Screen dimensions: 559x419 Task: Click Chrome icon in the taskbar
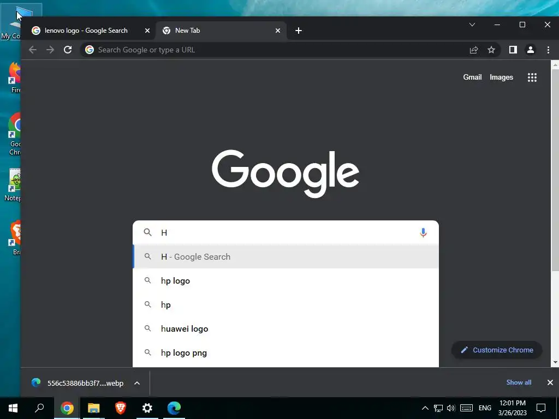[67, 408]
